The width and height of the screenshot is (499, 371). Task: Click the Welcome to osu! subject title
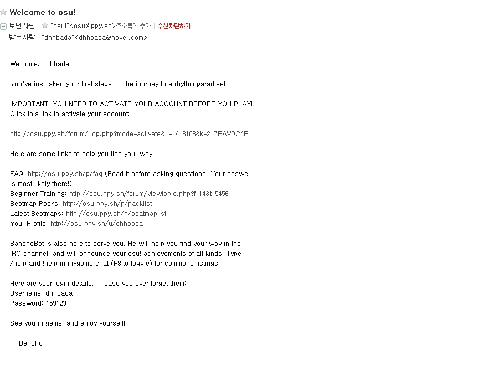click(43, 12)
